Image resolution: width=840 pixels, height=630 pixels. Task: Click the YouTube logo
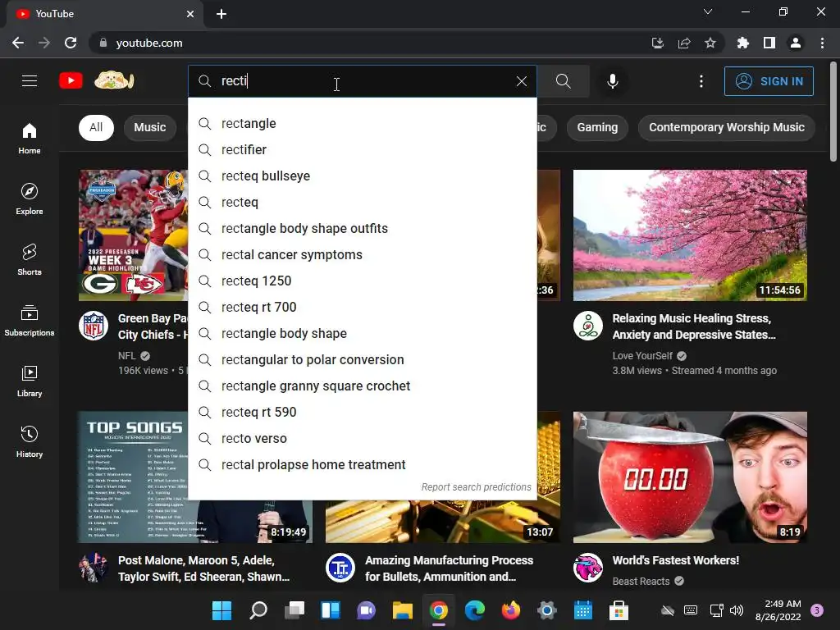coord(71,81)
